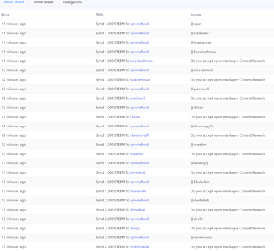This screenshot has height=251, width=274.
Task: Open the isha-rehman recipient link
Action: coord(140,79)
